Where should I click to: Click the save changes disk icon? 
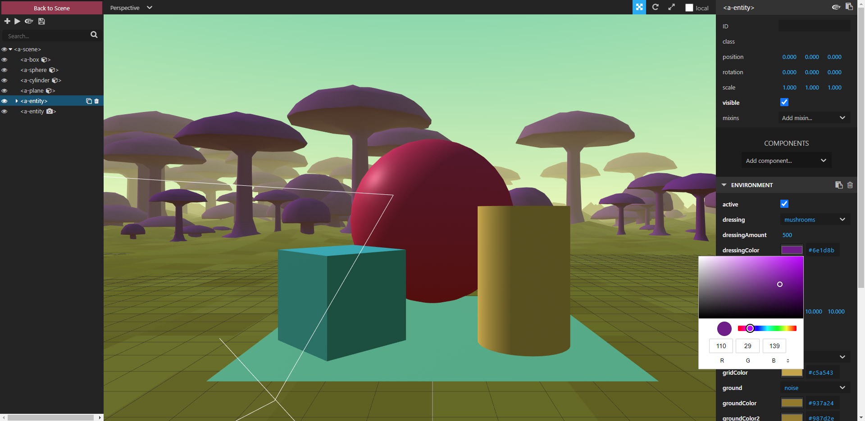pyautogui.click(x=41, y=21)
